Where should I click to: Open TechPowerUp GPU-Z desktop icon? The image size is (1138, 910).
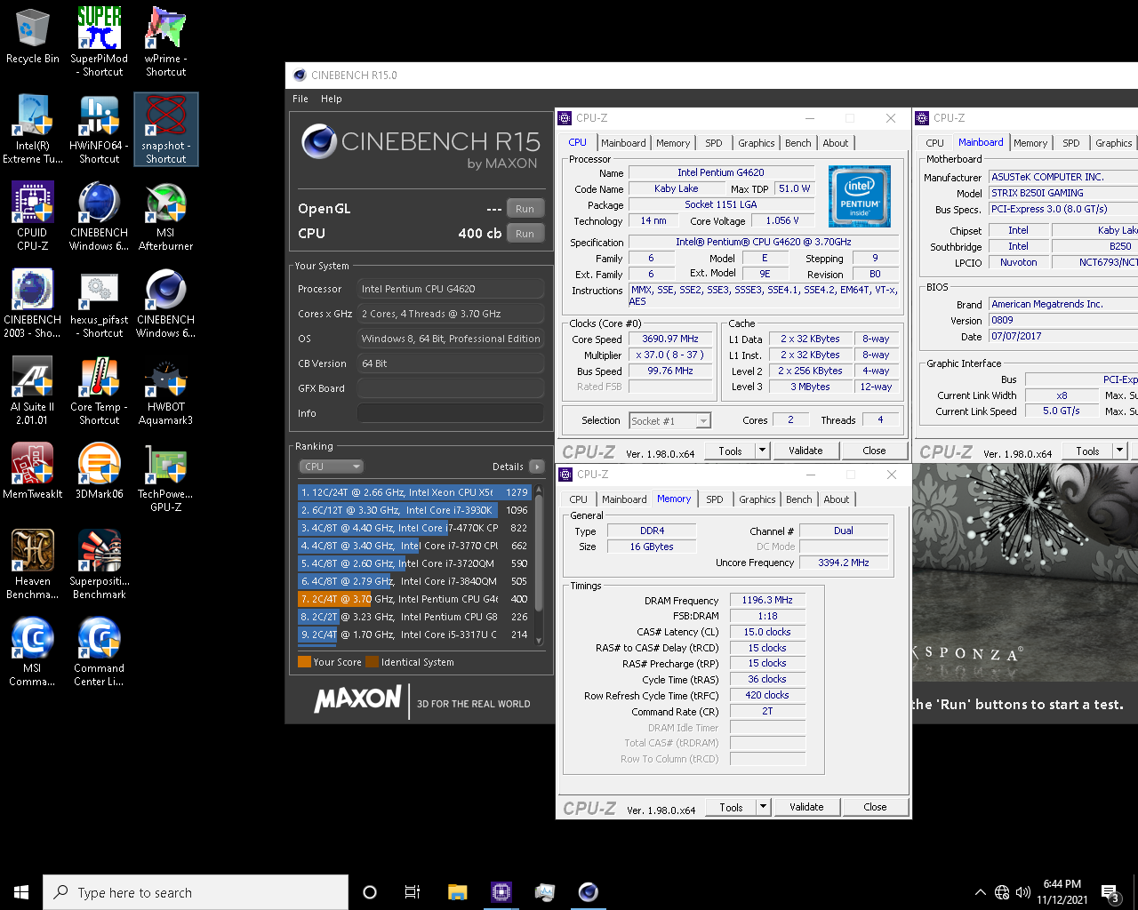(x=165, y=478)
